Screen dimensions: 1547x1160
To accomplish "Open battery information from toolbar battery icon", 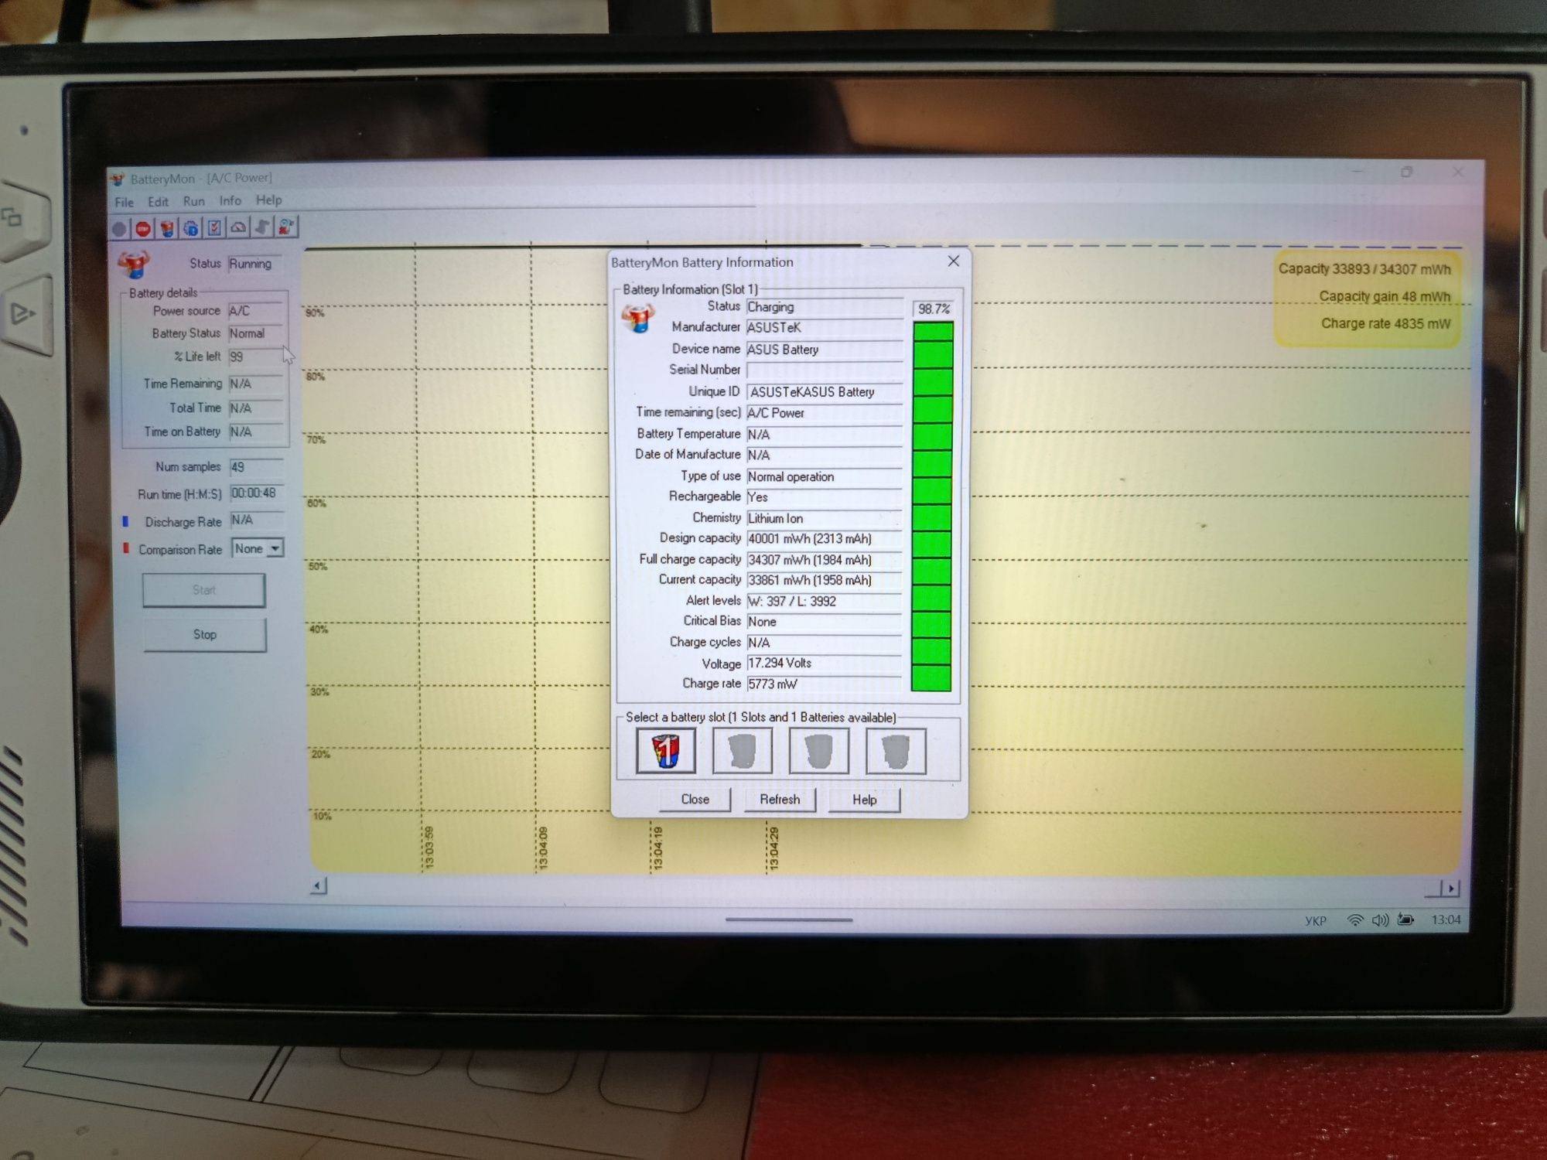I will tap(167, 228).
